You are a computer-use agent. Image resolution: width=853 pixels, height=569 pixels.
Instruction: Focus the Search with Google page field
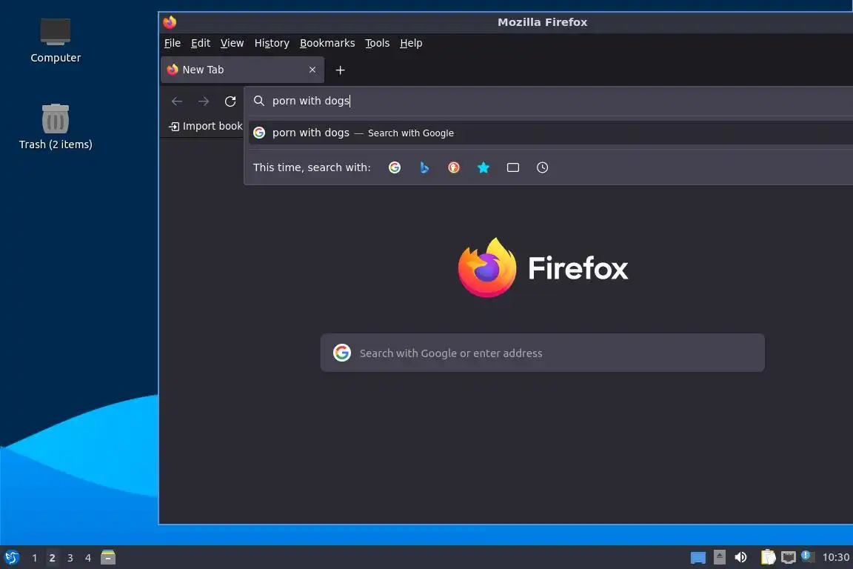point(542,353)
